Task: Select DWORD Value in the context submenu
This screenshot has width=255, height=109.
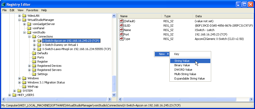Action: (183, 70)
